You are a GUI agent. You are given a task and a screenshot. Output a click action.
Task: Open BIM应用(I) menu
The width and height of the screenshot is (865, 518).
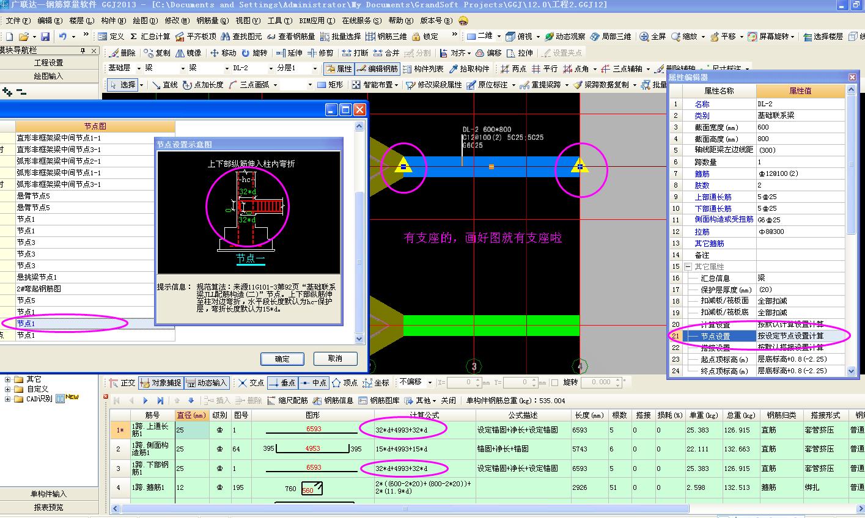[x=317, y=21]
